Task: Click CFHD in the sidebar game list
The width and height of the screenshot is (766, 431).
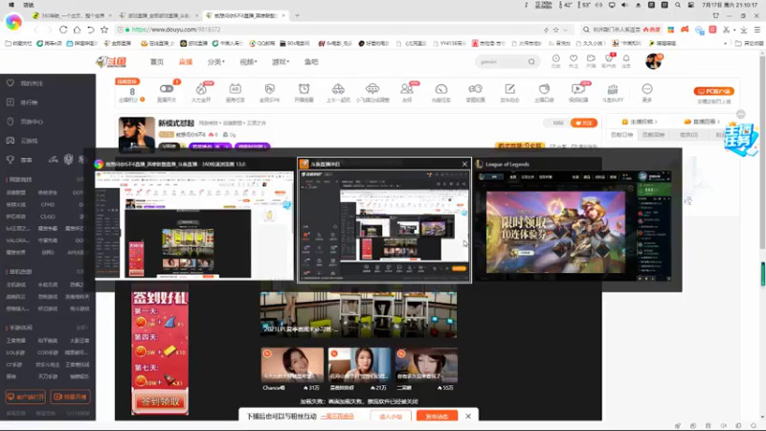Action: click(x=47, y=205)
